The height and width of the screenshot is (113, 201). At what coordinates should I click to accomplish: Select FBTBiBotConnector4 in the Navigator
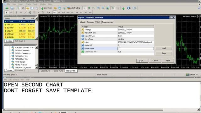[x=23, y=53]
